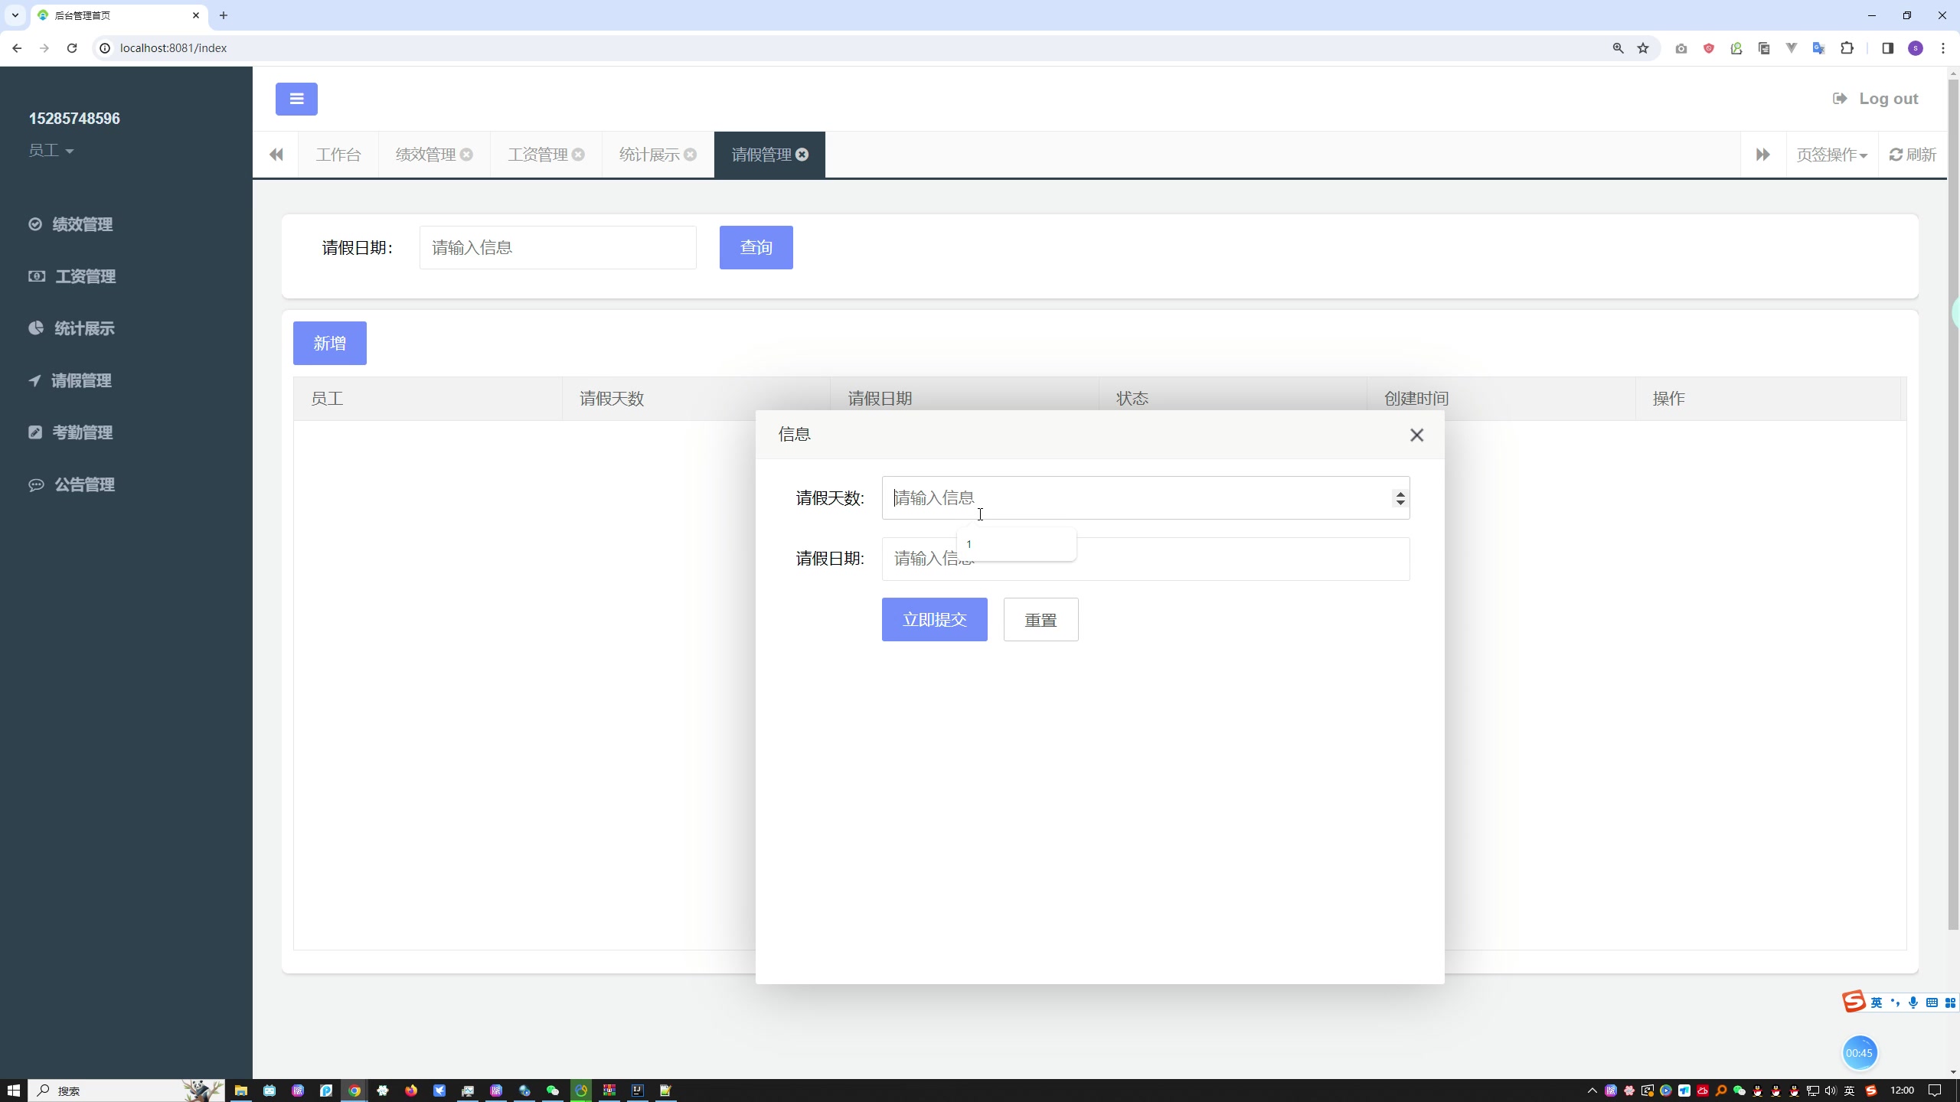Close the 统计展示 tab via its x icon

pos(690,155)
